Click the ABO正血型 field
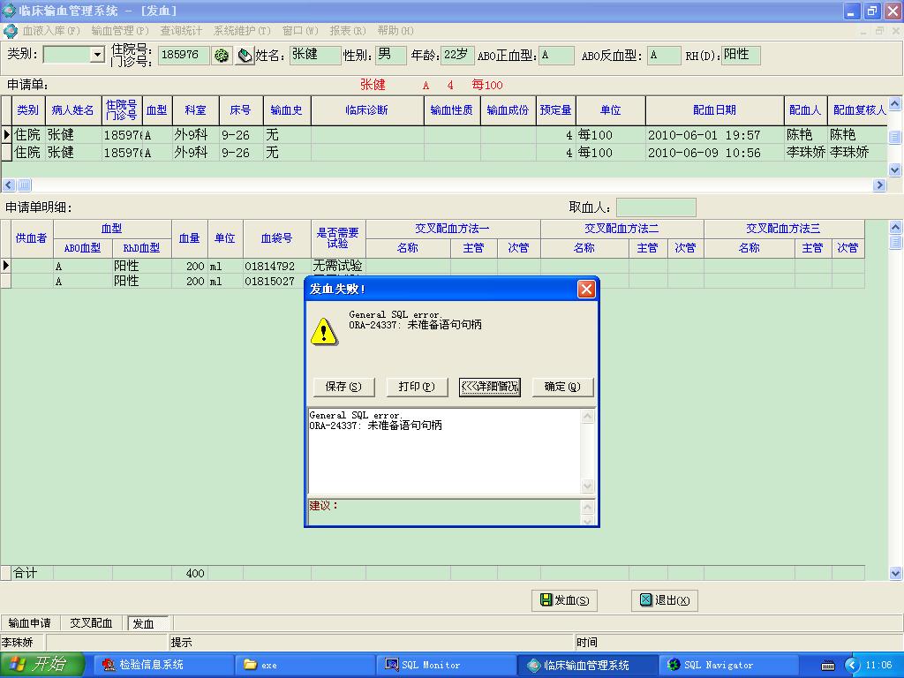 (556, 55)
